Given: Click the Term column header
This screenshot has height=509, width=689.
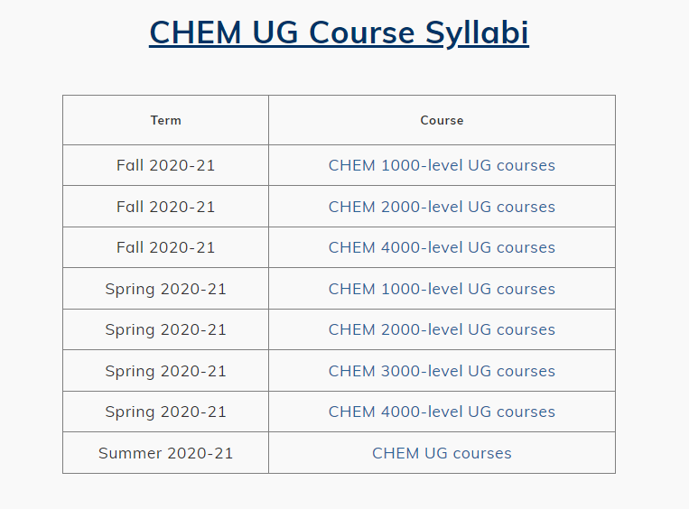Looking at the screenshot, I should [x=165, y=120].
